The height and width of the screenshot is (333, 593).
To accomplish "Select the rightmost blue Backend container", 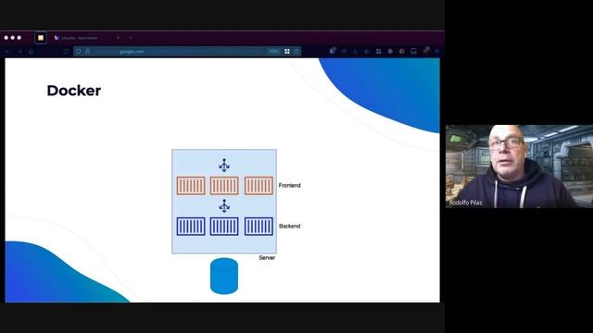I will coord(259,227).
